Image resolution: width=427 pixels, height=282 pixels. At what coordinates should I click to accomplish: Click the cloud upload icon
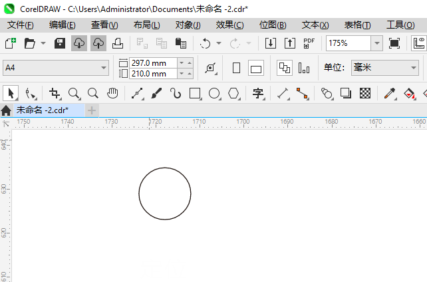[98, 43]
